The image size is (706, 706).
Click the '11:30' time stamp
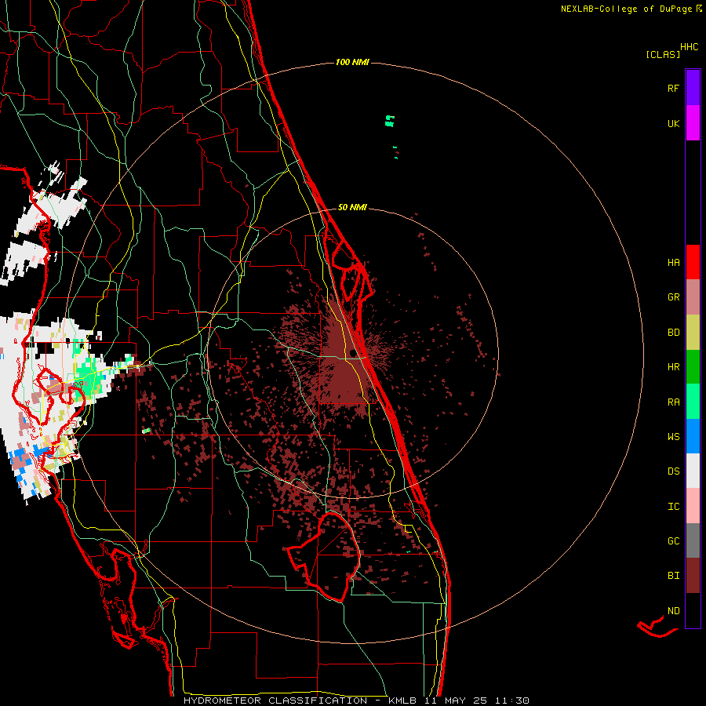coord(512,701)
